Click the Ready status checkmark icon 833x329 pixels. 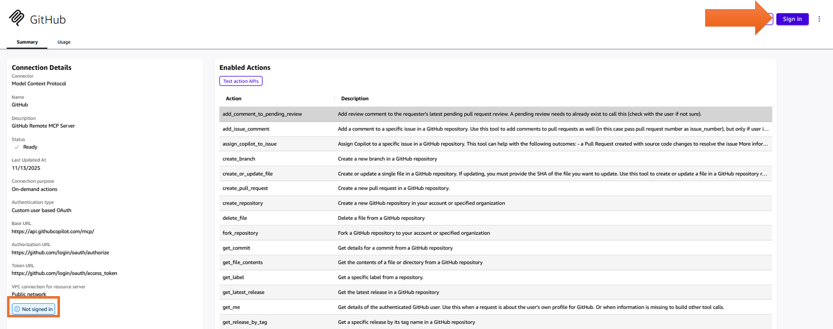coord(17,147)
